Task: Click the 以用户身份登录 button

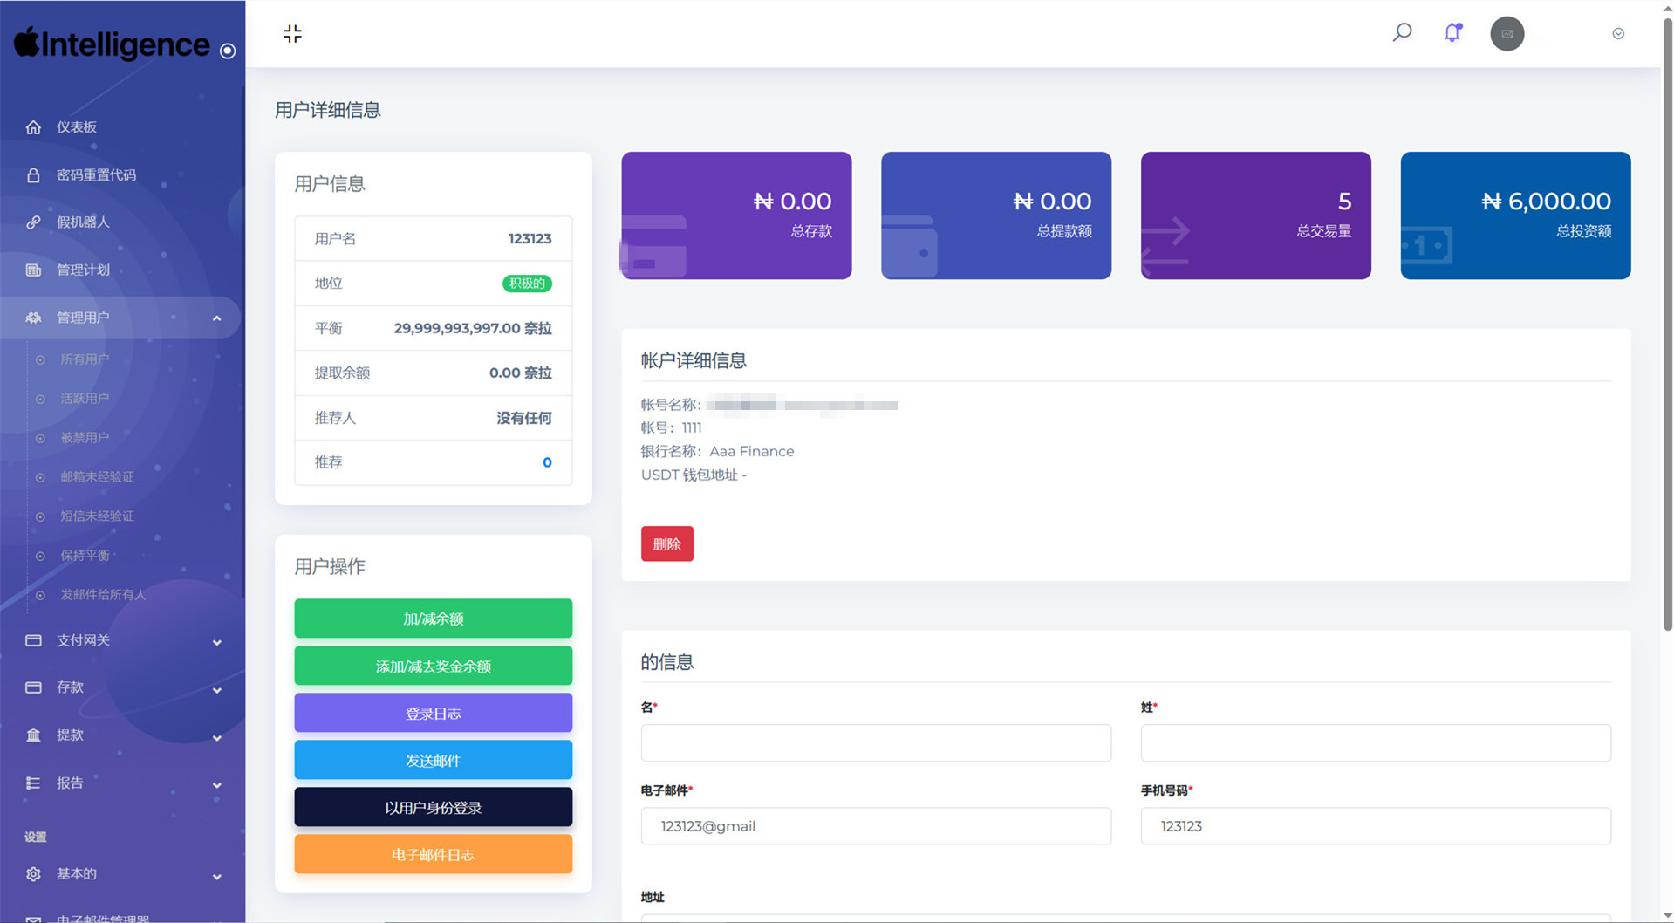Action: click(x=433, y=808)
